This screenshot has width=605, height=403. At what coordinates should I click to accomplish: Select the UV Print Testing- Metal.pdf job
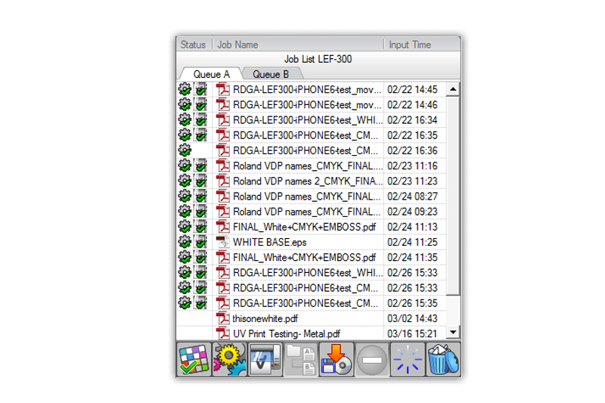[286, 333]
